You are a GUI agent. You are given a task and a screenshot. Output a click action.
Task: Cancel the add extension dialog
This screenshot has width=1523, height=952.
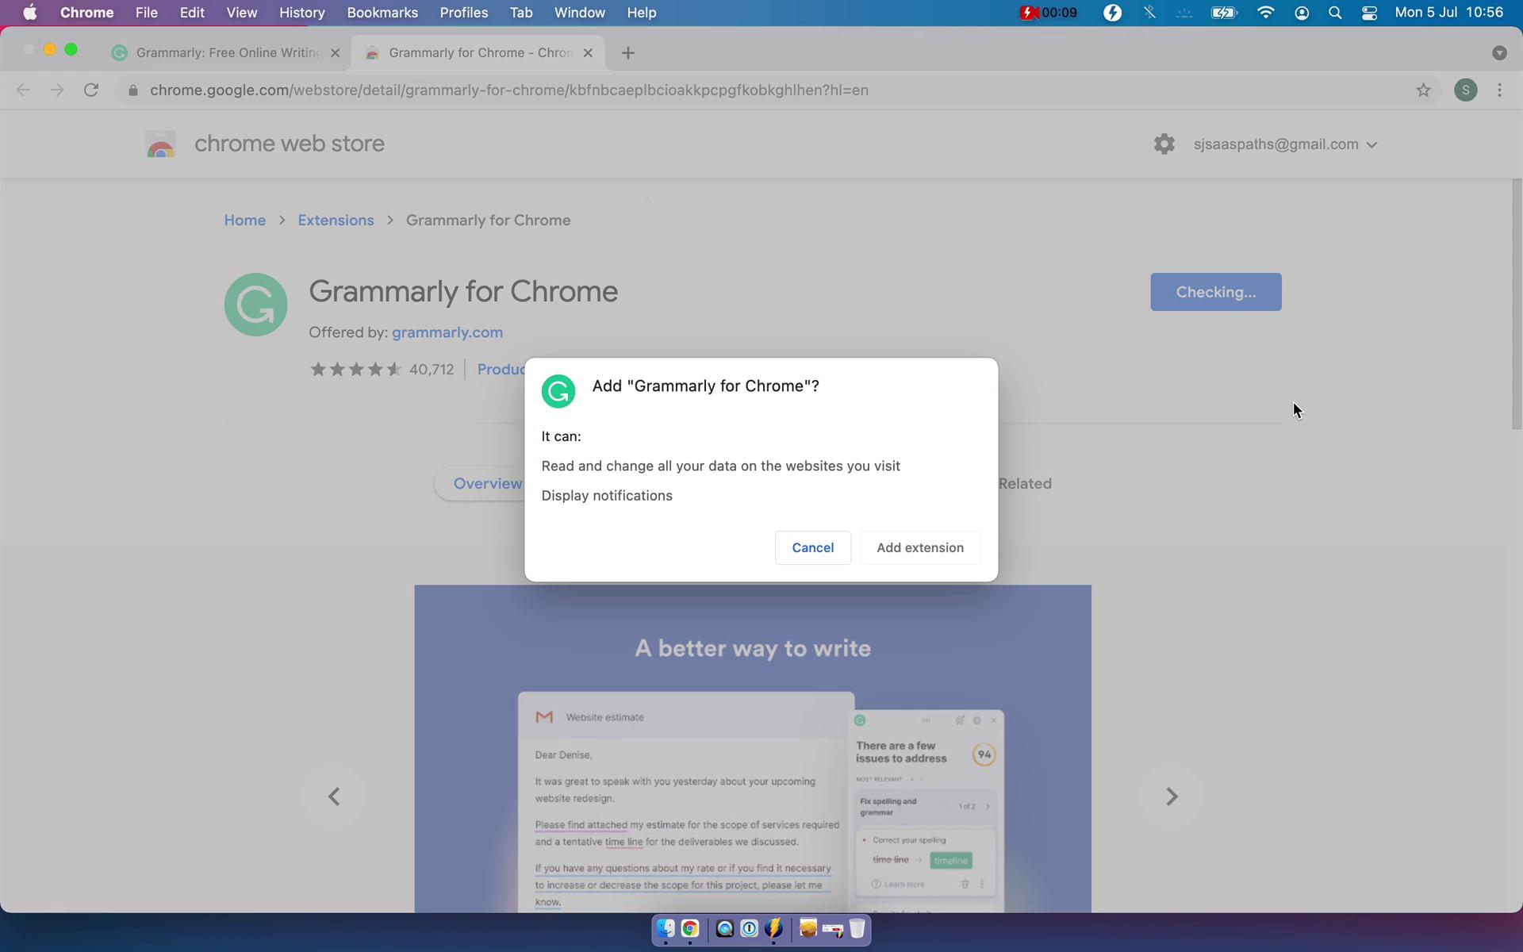(812, 548)
